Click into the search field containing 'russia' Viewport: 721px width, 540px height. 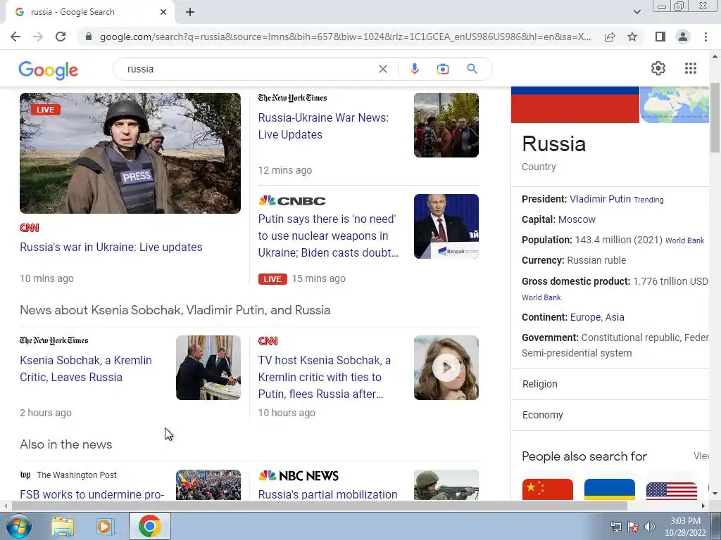(x=249, y=69)
